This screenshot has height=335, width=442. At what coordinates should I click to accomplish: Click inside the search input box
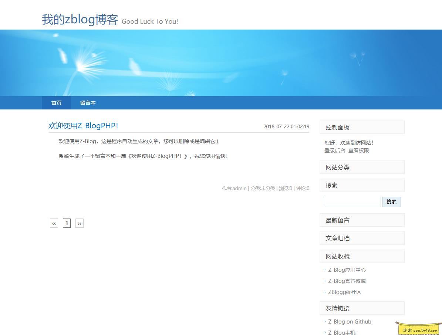point(352,202)
